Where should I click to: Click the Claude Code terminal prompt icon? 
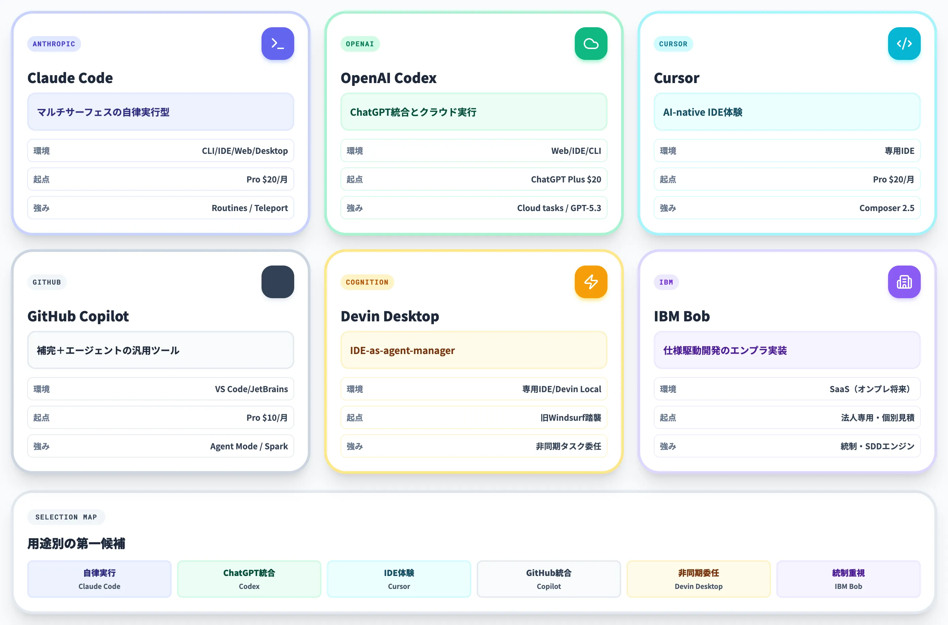(278, 44)
